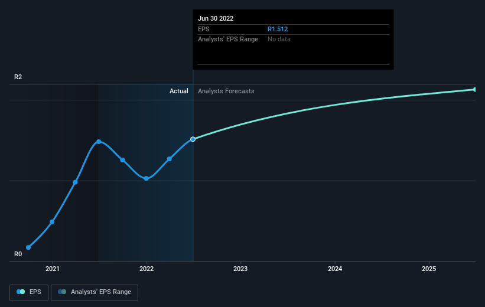Screen dimensions: 485x307
Task: Select the early 2022 lowest-dip EPS data point
Action: pyautogui.click(x=147, y=178)
